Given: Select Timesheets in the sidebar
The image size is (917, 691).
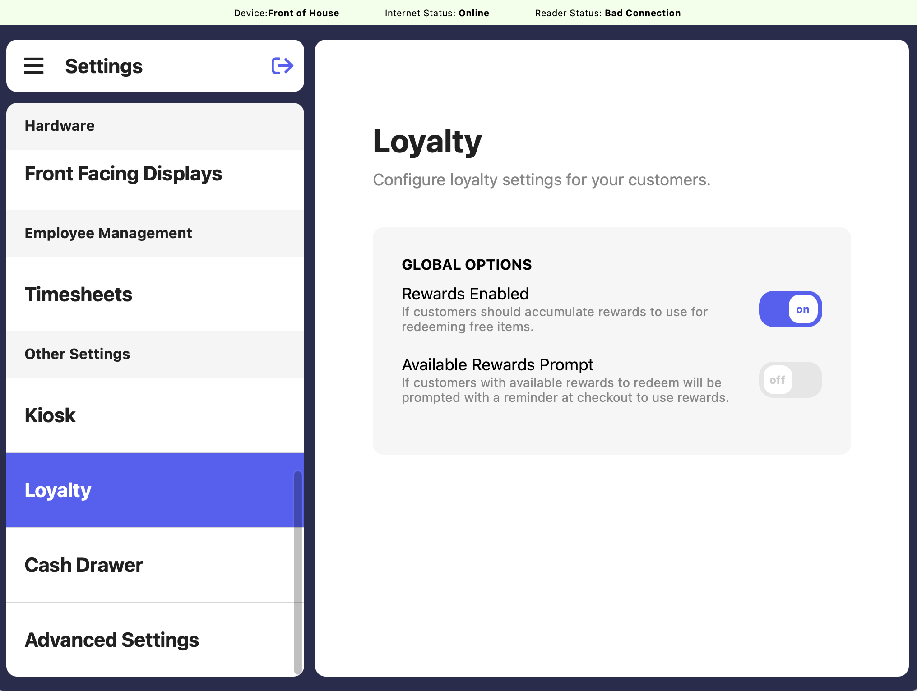Looking at the screenshot, I should point(79,295).
